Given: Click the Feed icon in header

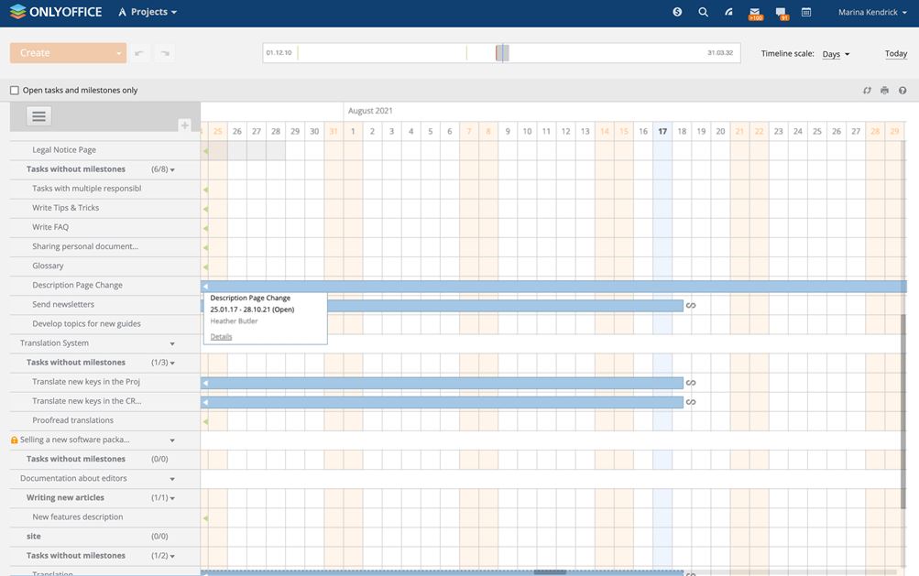Looking at the screenshot, I should 729,12.
